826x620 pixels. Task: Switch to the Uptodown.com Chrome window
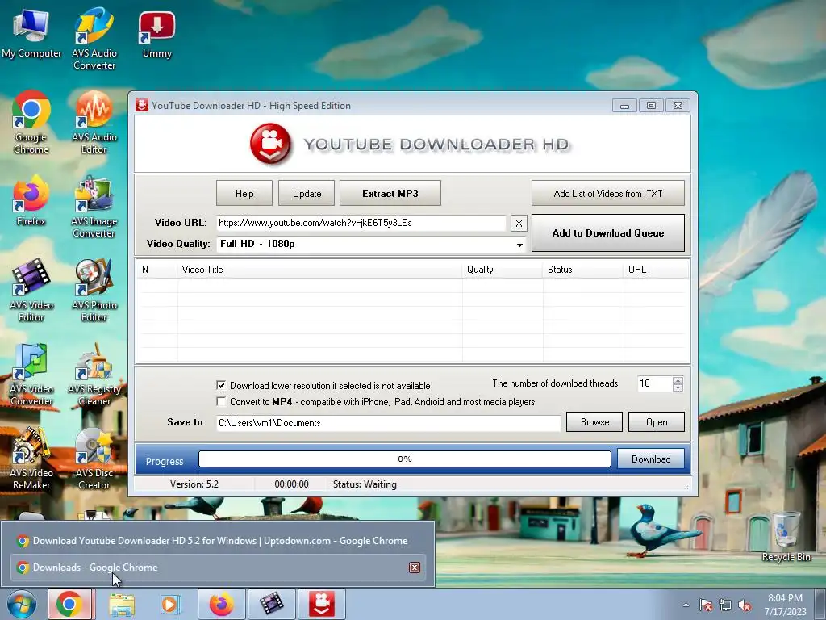pyautogui.click(x=217, y=540)
